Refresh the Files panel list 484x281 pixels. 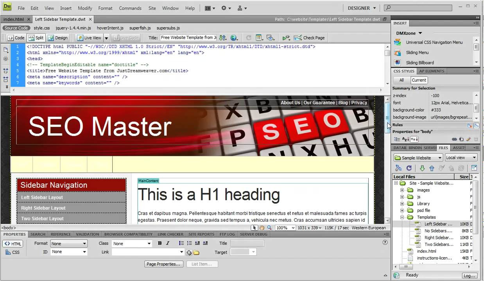pyautogui.click(x=409, y=168)
